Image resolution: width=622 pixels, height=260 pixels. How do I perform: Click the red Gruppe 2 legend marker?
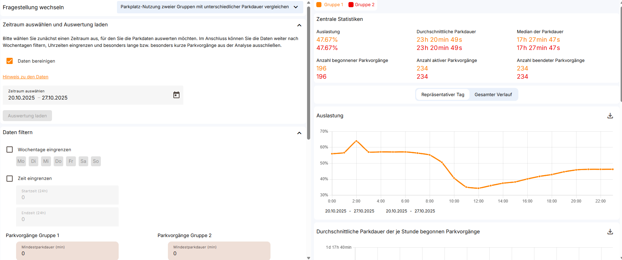click(x=351, y=5)
